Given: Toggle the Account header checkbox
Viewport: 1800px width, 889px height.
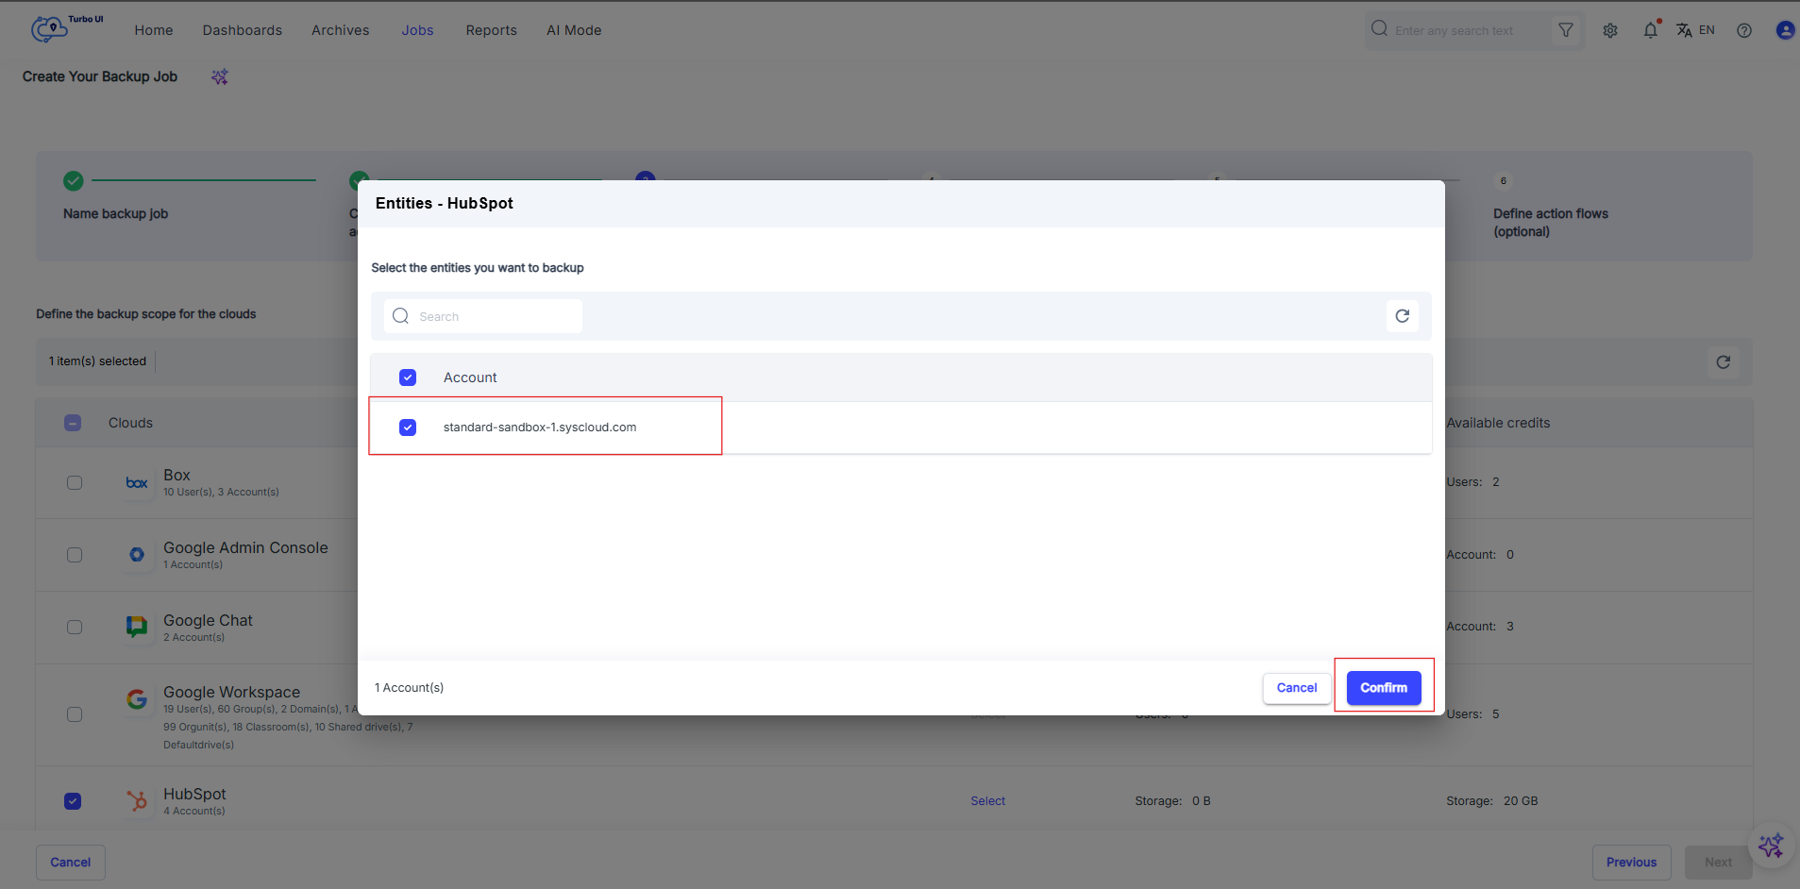Looking at the screenshot, I should [x=408, y=377].
